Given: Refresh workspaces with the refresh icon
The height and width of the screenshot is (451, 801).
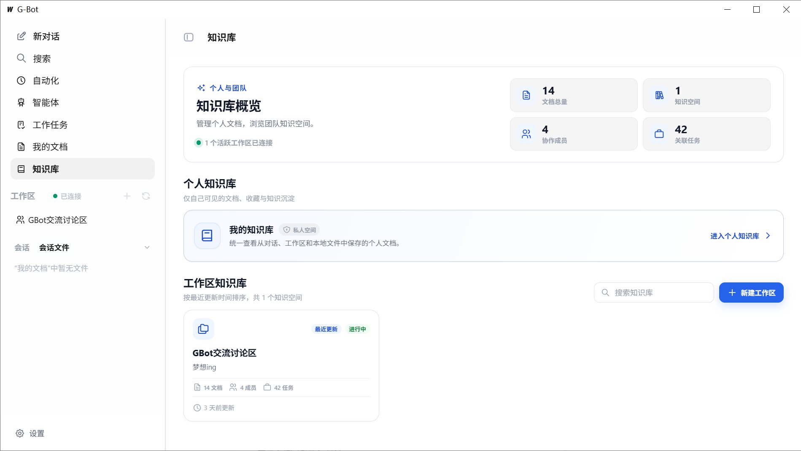Looking at the screenshot, I should (x=146, y=196).
